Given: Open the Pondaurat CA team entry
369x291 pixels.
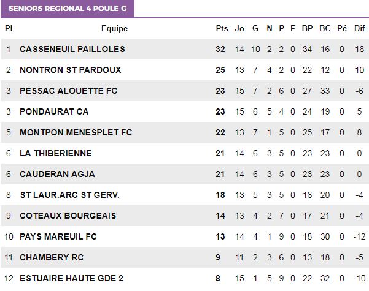Looking at the screenshot, I should coord(54,111).
